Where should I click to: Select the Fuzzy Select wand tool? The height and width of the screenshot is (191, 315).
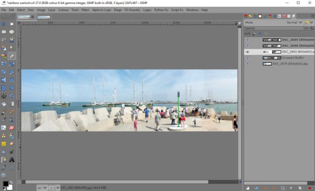[x=12, y=48]
